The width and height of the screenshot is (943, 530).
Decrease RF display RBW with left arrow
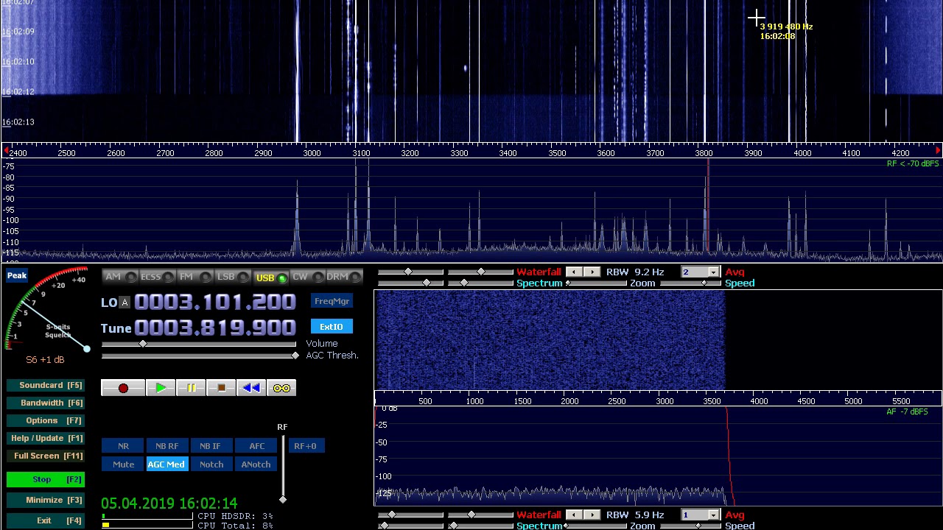point(574,272)
